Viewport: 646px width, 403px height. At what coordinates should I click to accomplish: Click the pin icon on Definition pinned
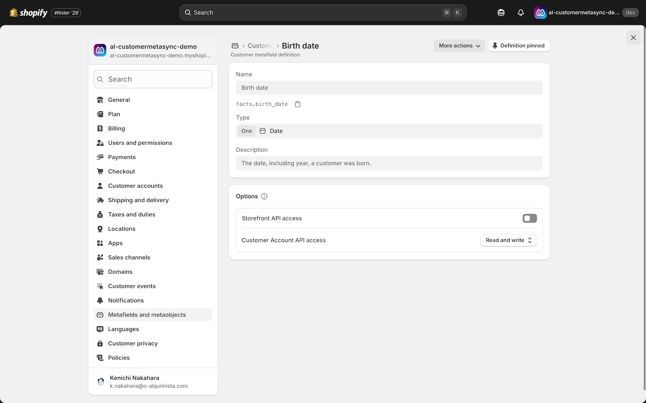(x=495, y=46)
